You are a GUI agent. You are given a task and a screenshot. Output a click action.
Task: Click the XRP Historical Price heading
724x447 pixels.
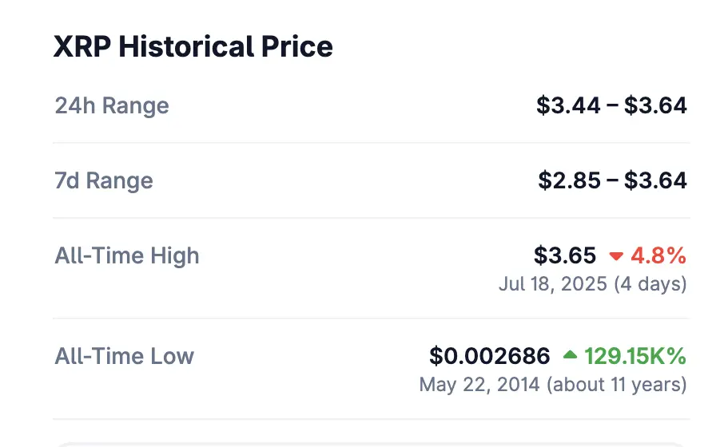point(193,47)
